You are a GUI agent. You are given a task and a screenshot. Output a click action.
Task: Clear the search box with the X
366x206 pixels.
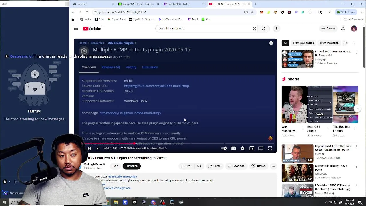(254, 29)
